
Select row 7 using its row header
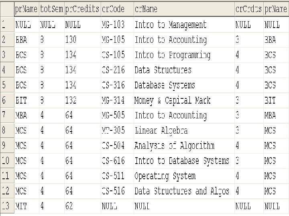click(x=7, y=115)
